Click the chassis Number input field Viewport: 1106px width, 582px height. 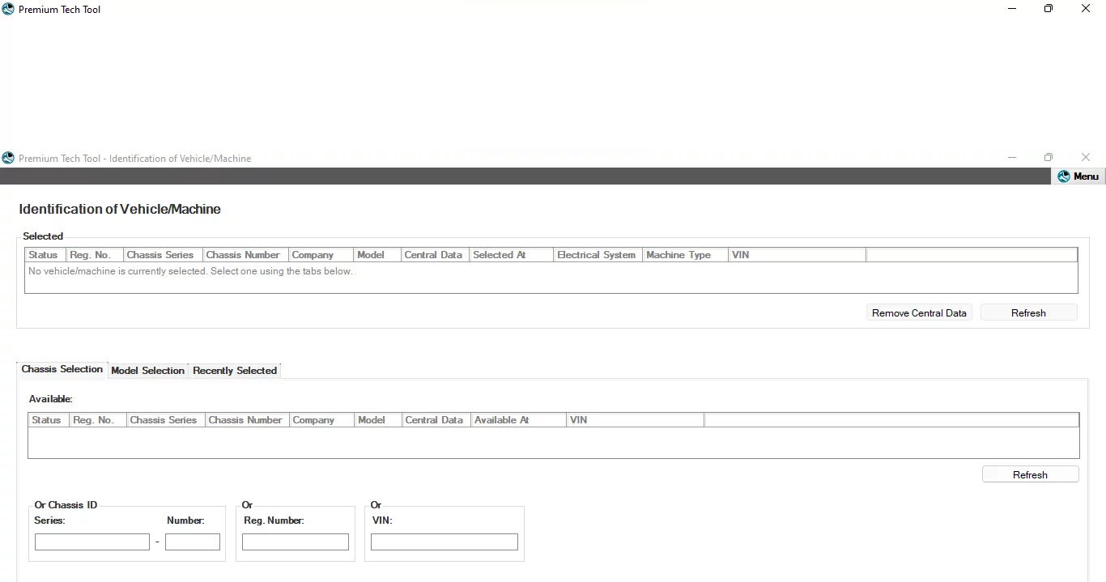point(192,542)
